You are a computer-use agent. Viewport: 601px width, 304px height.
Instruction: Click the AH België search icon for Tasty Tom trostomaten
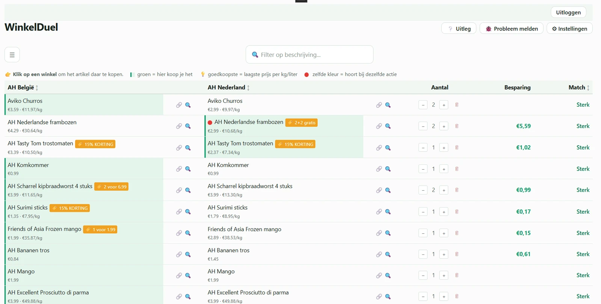coord(188,148)
